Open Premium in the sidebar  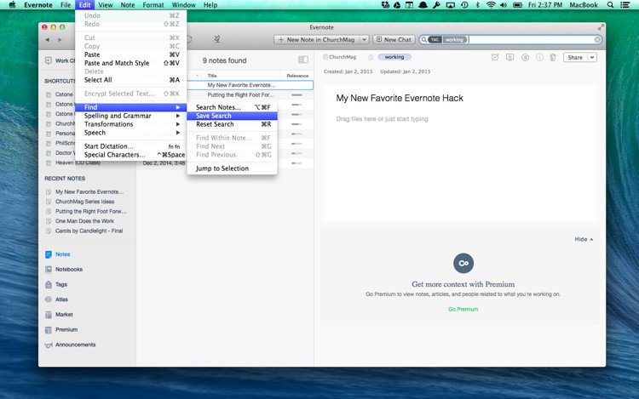coord(61,329)
